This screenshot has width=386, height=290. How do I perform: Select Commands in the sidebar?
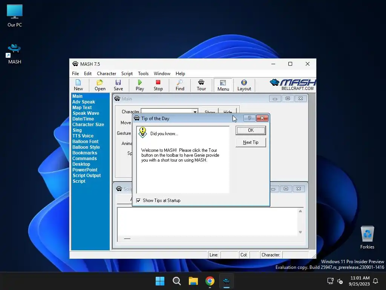pos(84,159)
